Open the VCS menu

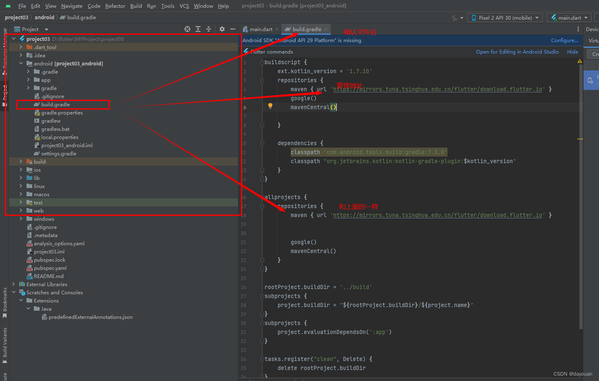click(x=184, y=6)
